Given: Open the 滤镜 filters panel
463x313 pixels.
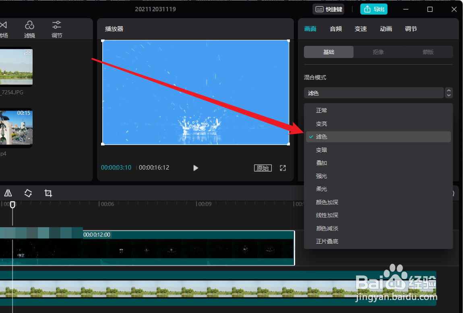Looking at the screenshot, I should click(29, 29).
